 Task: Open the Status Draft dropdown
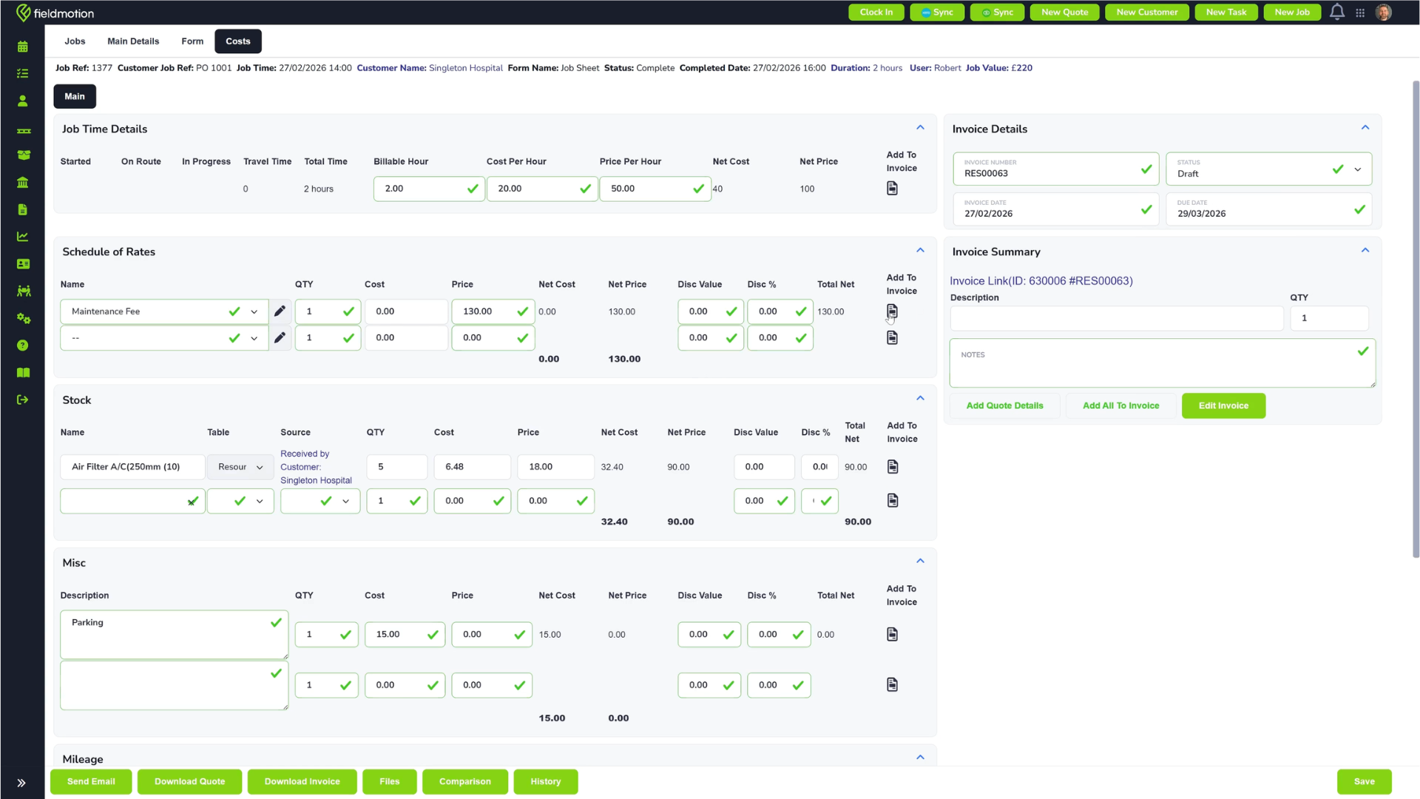click(1357, 169)
